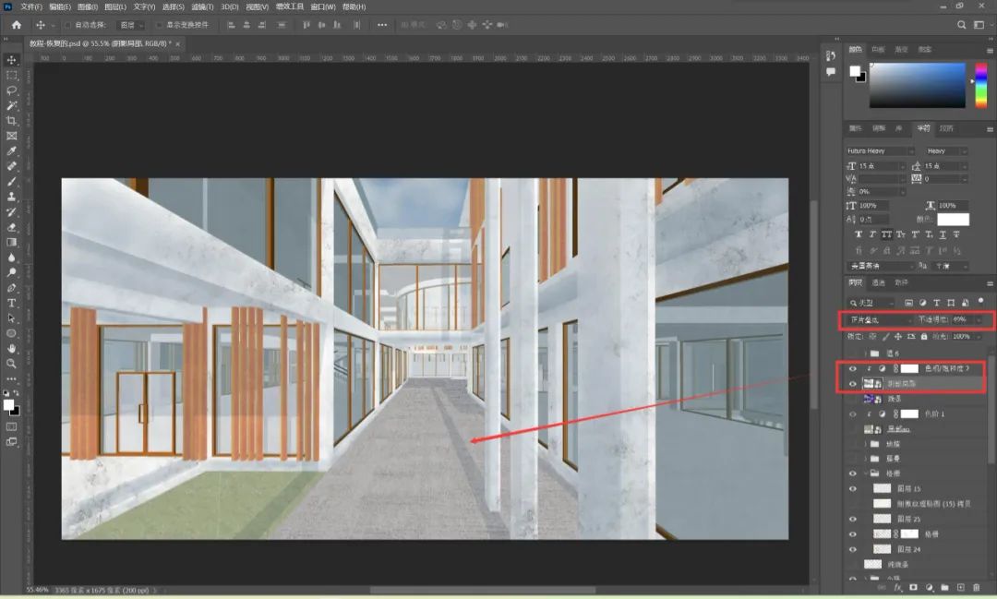
Task: Click the white text color swatch
Action: tap(953, 220)
